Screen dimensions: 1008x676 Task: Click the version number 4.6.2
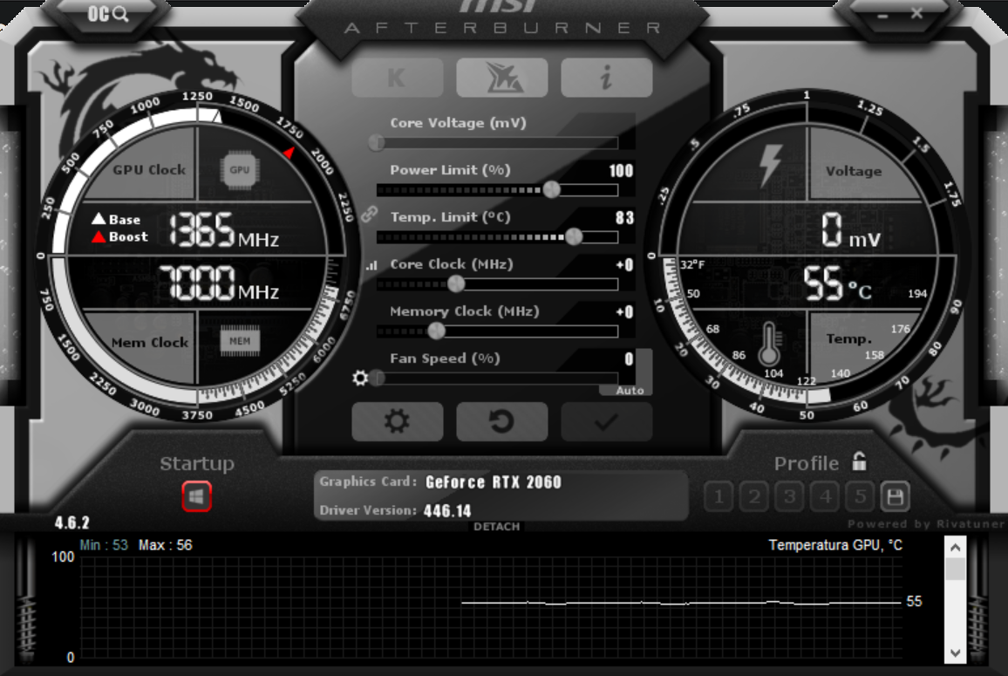[x=72, y=522]
